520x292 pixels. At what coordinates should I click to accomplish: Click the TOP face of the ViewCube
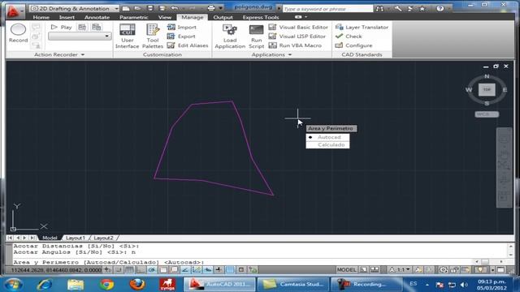pos(487,90)
